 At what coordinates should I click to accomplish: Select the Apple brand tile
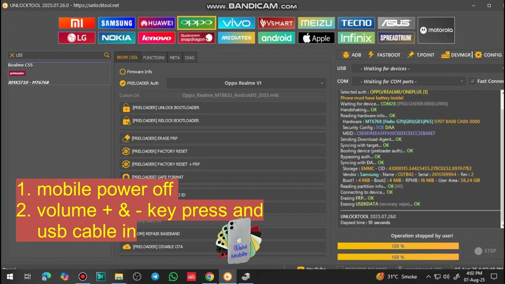(x=316, y=38)
